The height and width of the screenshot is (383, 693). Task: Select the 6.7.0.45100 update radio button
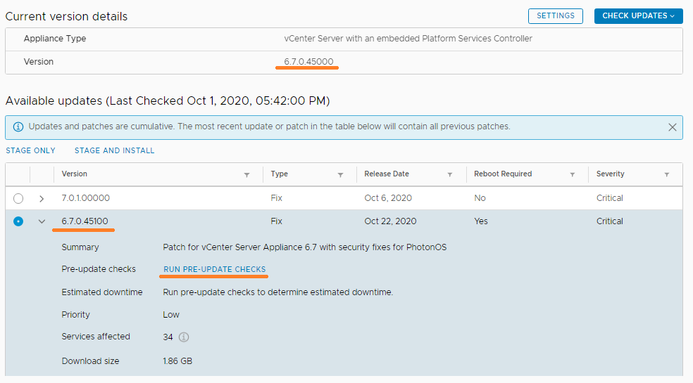point(18,221)
